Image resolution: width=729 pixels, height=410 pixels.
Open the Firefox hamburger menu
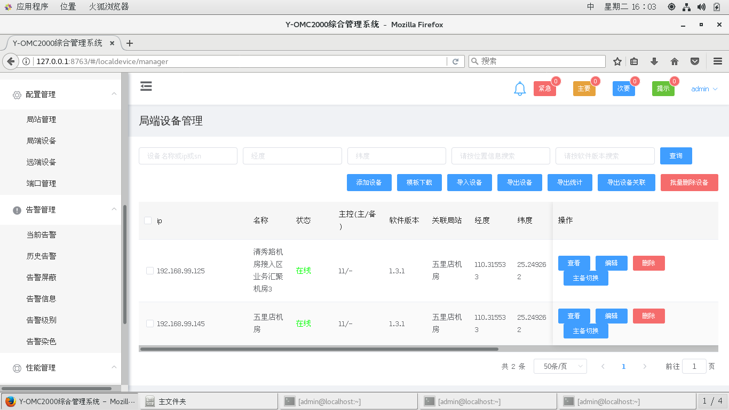[717, 61]
